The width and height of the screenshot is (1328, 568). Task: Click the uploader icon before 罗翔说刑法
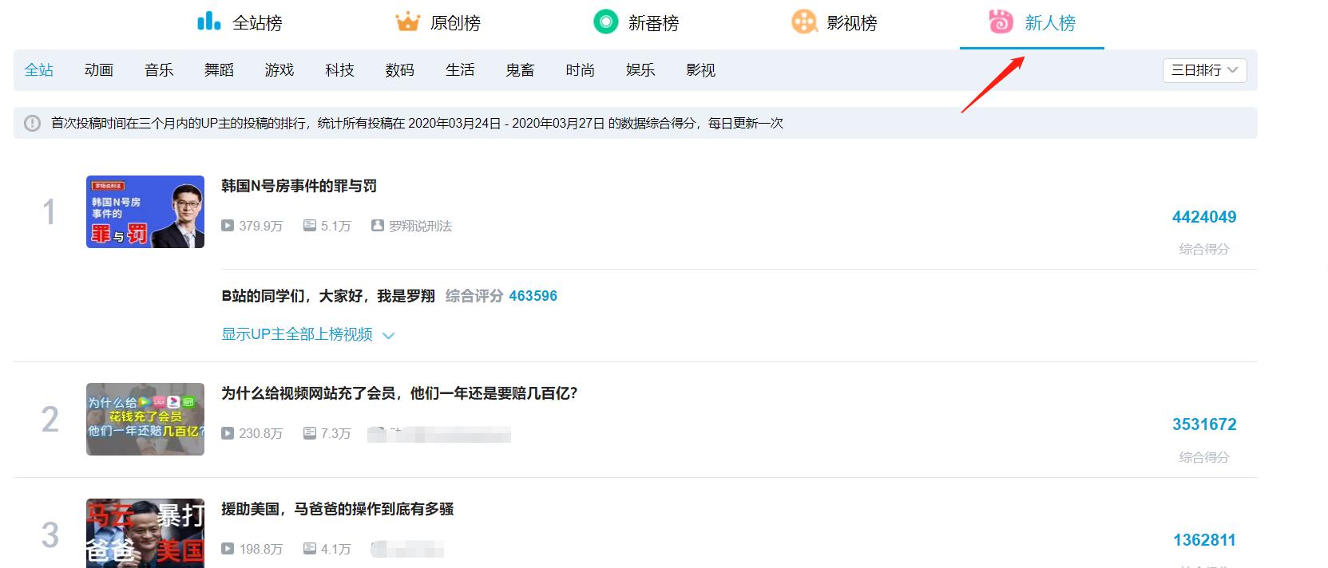click(378, 226)
